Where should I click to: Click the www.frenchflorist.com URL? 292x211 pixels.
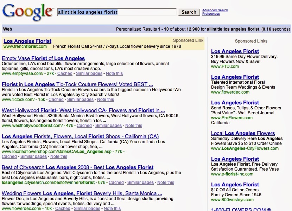click(x=25, y=46)
